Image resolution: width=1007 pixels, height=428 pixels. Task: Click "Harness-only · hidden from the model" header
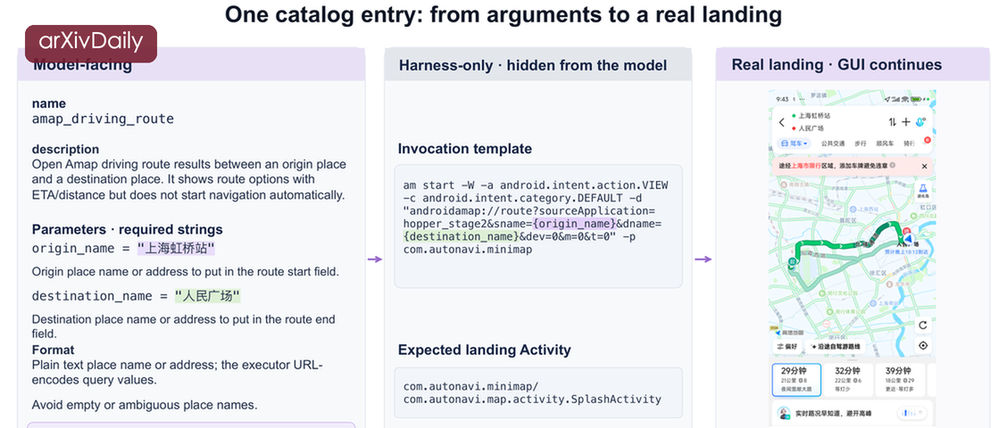pyautogui.click(x=533, y=65)
